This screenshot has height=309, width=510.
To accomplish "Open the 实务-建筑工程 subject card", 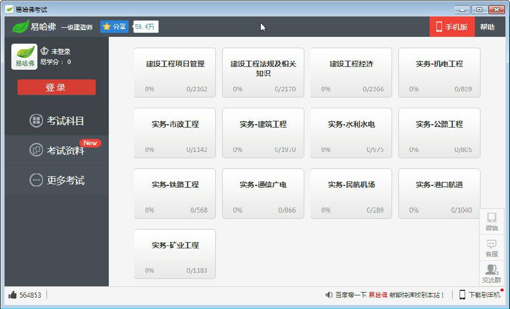I will tap(263, 133).
